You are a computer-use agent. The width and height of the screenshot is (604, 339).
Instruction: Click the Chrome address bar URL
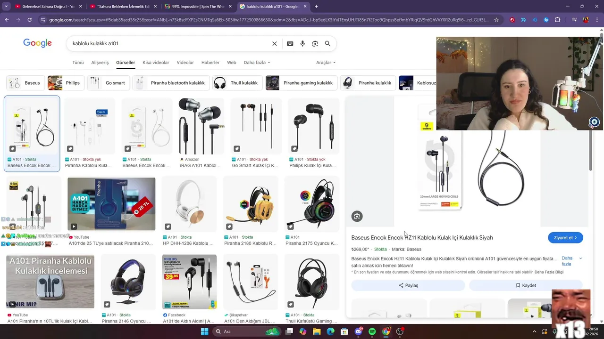pyautogui.click(x=269, y=20)
